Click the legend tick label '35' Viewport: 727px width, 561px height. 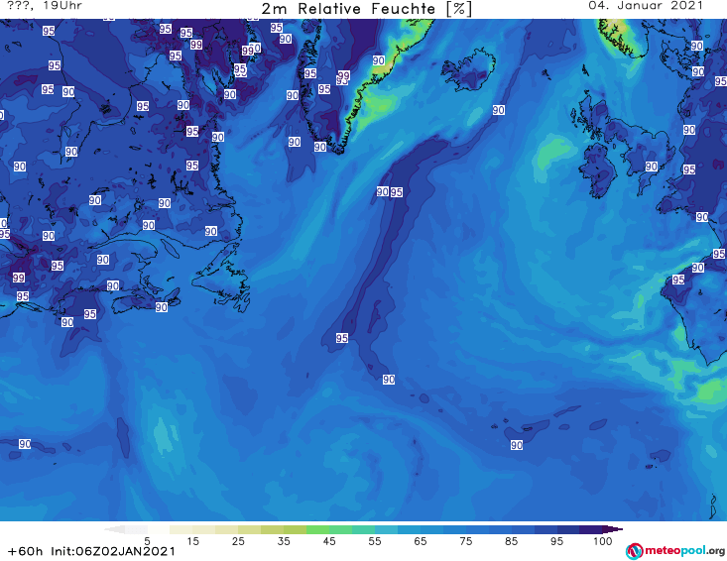pyautogui.click(x=284, y=540)
